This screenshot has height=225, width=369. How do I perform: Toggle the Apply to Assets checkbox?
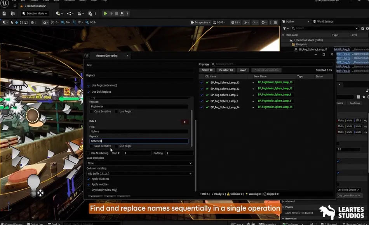89,179
